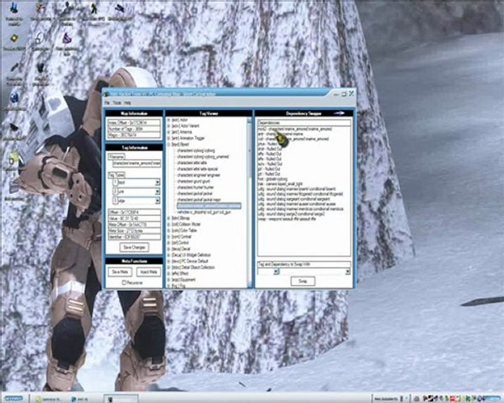Click the Filename text field
Image resolution: width=504 pixels, height=403 pixels.
(137, 163)
